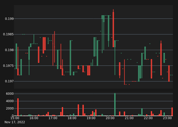
Task: Click the 6000 volume axis label
Action: pos(10,94)
